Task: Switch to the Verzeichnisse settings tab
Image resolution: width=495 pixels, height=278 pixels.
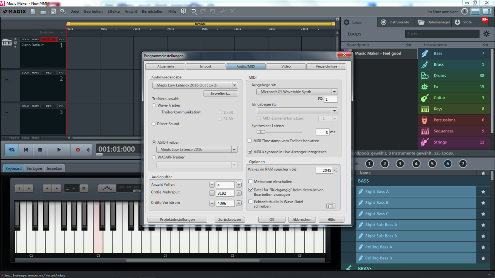Action: pos(326,66)
